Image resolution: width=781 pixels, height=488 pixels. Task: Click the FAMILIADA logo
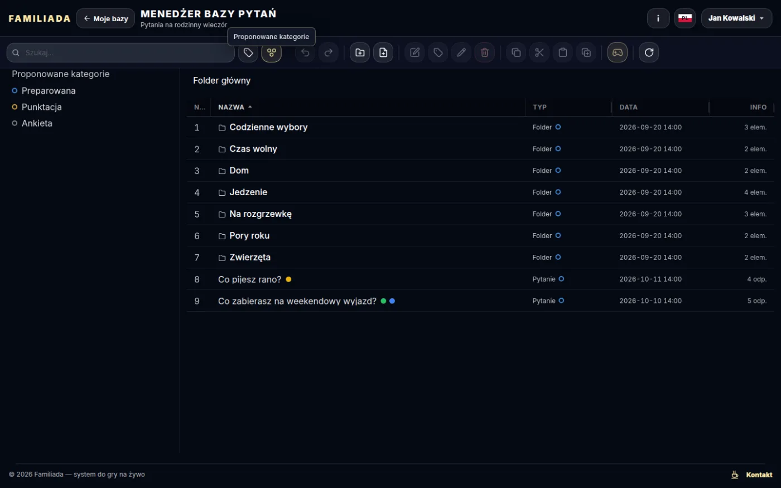coord(40,18)
